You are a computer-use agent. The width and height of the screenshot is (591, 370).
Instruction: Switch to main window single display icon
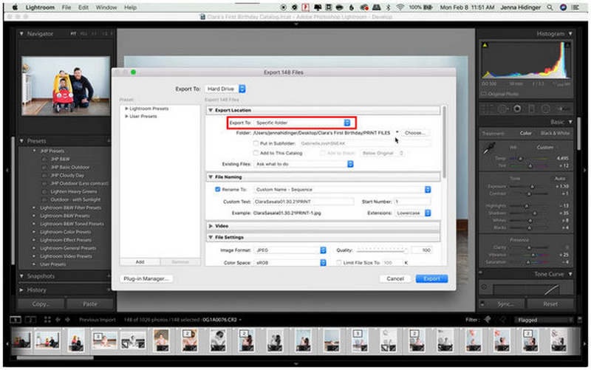16,320
